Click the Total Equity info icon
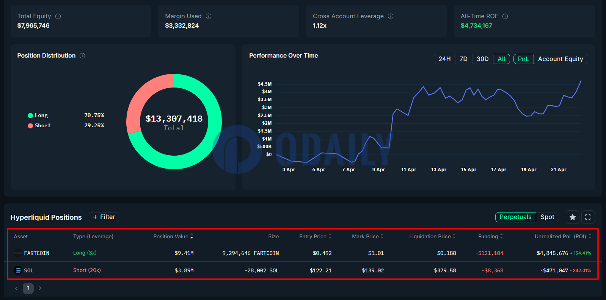The width and height of the screenshot is (606, 300). click(58, 16)
